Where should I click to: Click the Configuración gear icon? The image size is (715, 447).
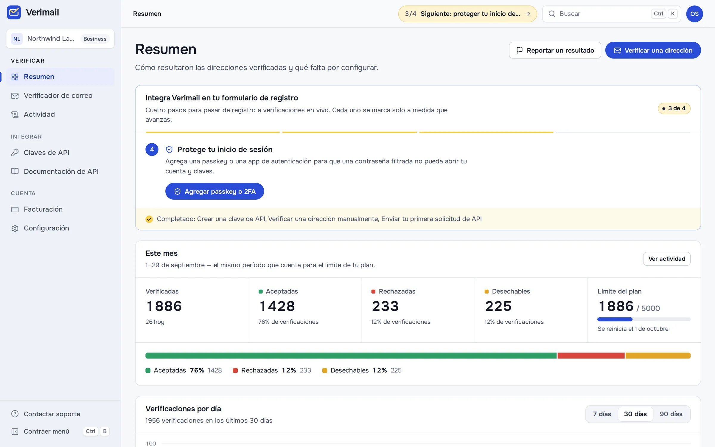pyautogui.click(x=15, y=228)
